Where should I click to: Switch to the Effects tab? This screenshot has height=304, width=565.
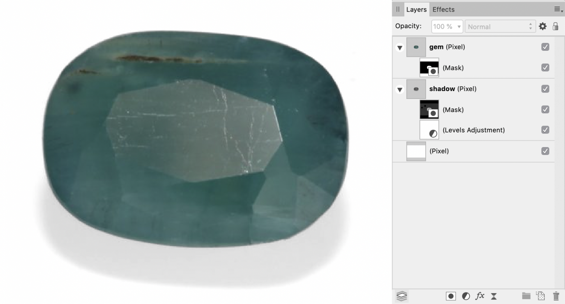point(443,9)
